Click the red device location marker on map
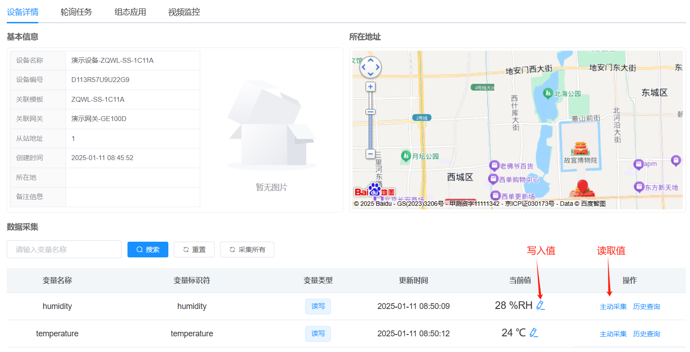 (582, 186)
